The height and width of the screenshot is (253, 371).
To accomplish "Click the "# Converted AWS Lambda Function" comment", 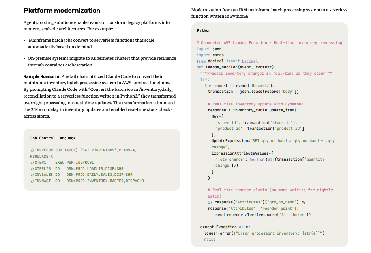I will point(269,43).
